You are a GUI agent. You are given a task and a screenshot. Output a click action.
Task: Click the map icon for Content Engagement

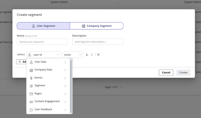(x=31, y=102)
